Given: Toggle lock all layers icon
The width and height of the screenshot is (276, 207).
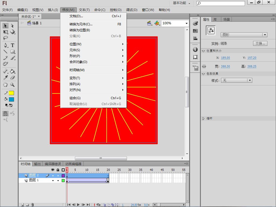Looking at the screenshot, I should point(58,170).
